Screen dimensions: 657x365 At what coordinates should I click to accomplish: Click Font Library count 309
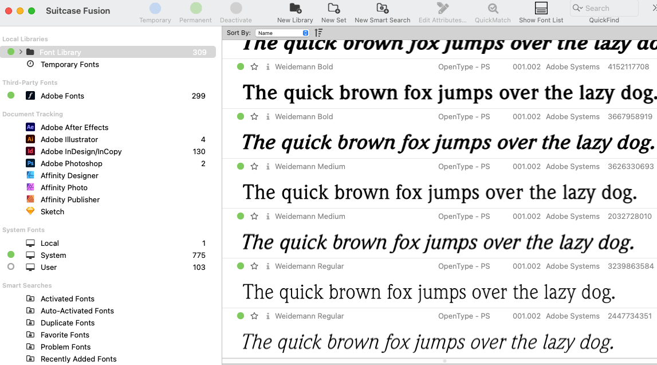[x=199, y=52]
